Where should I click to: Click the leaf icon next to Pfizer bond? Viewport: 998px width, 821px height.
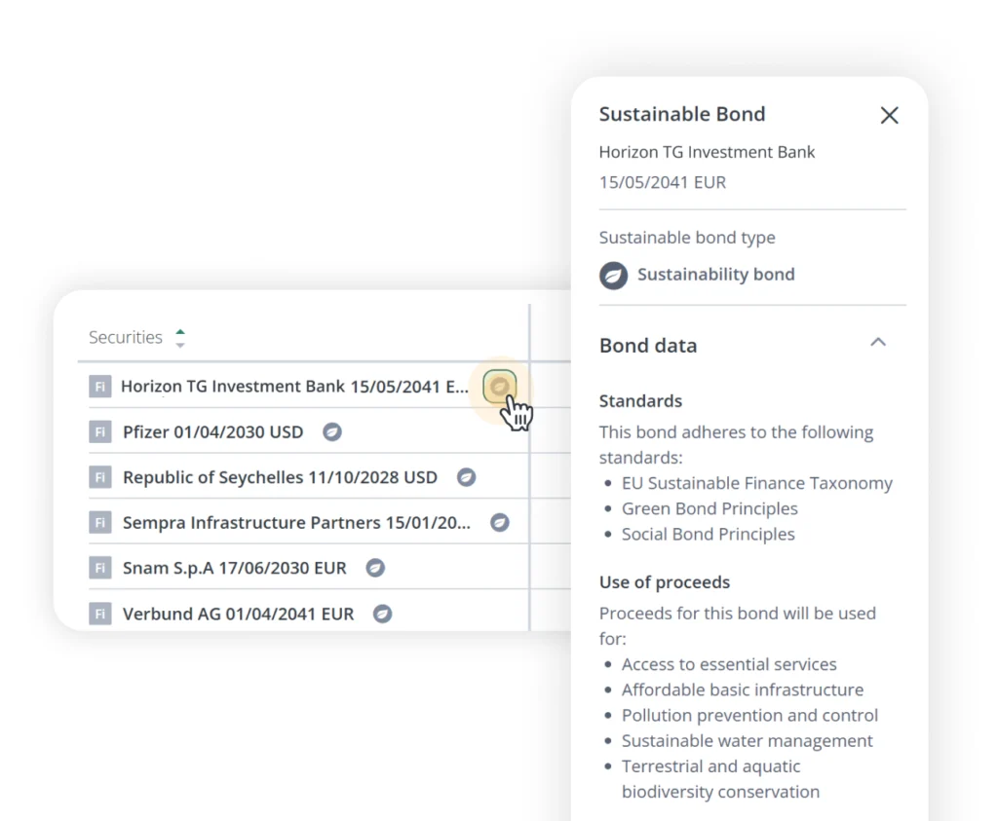tap(332, 431)
